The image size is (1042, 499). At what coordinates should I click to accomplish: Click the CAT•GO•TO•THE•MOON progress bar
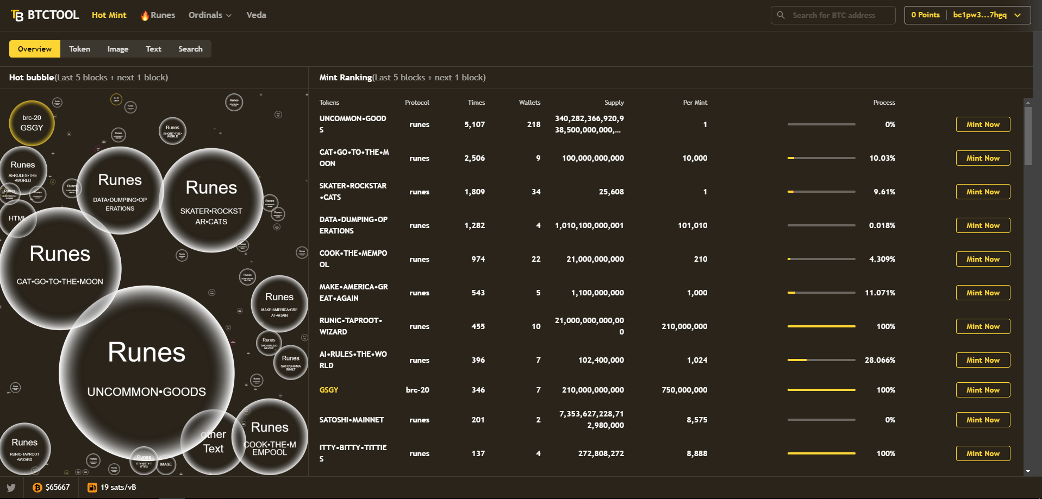click(821, 158)
